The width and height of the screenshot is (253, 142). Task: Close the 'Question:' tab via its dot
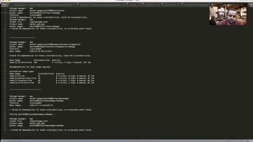124,5
